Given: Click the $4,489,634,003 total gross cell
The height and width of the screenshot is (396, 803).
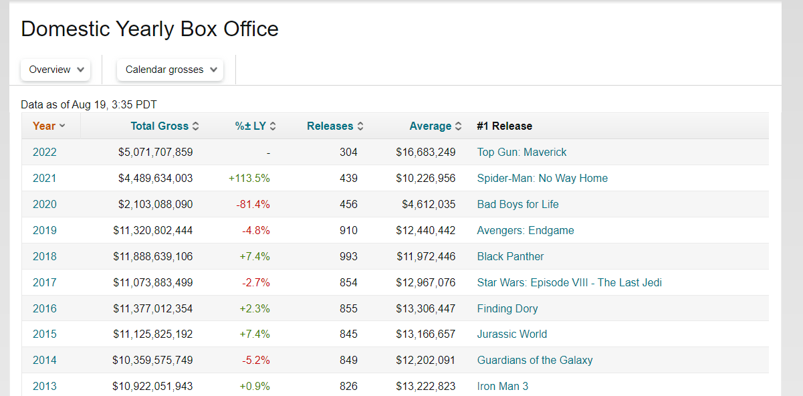Looking at the screenshot, I should coord(156,178).
